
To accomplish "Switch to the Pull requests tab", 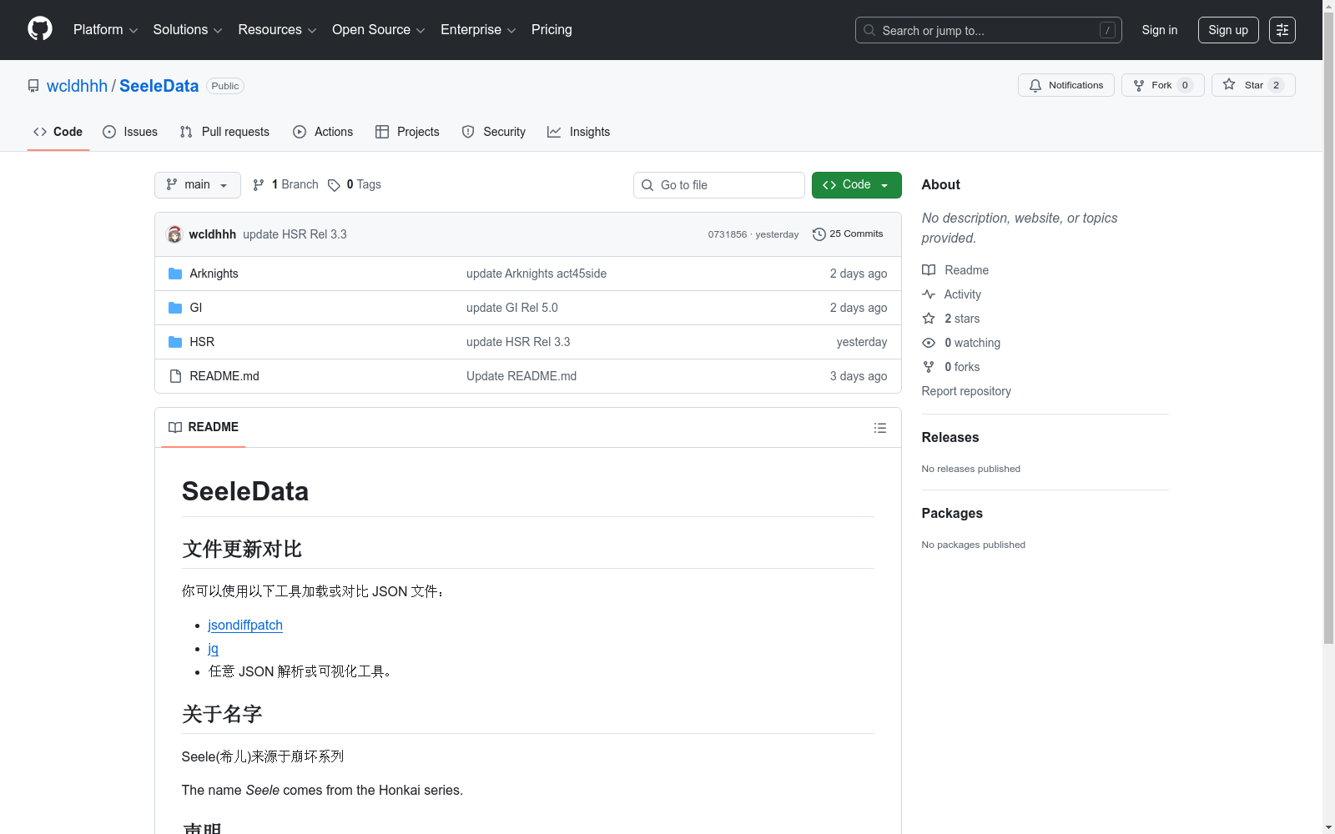I will pos(224,132).
